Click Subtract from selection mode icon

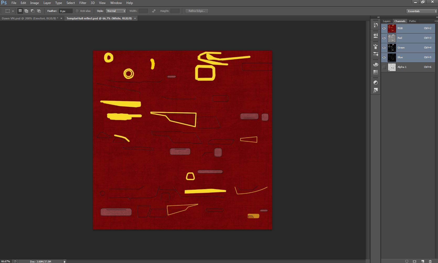click(33, 11)
